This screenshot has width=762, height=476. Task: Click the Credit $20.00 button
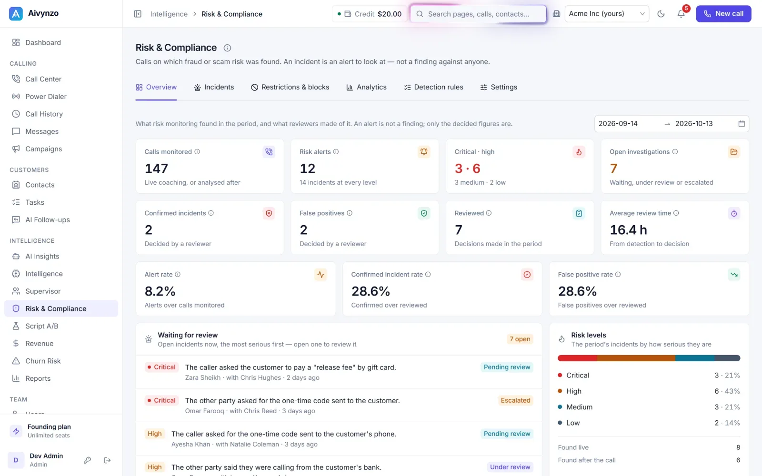click(370, 14)
